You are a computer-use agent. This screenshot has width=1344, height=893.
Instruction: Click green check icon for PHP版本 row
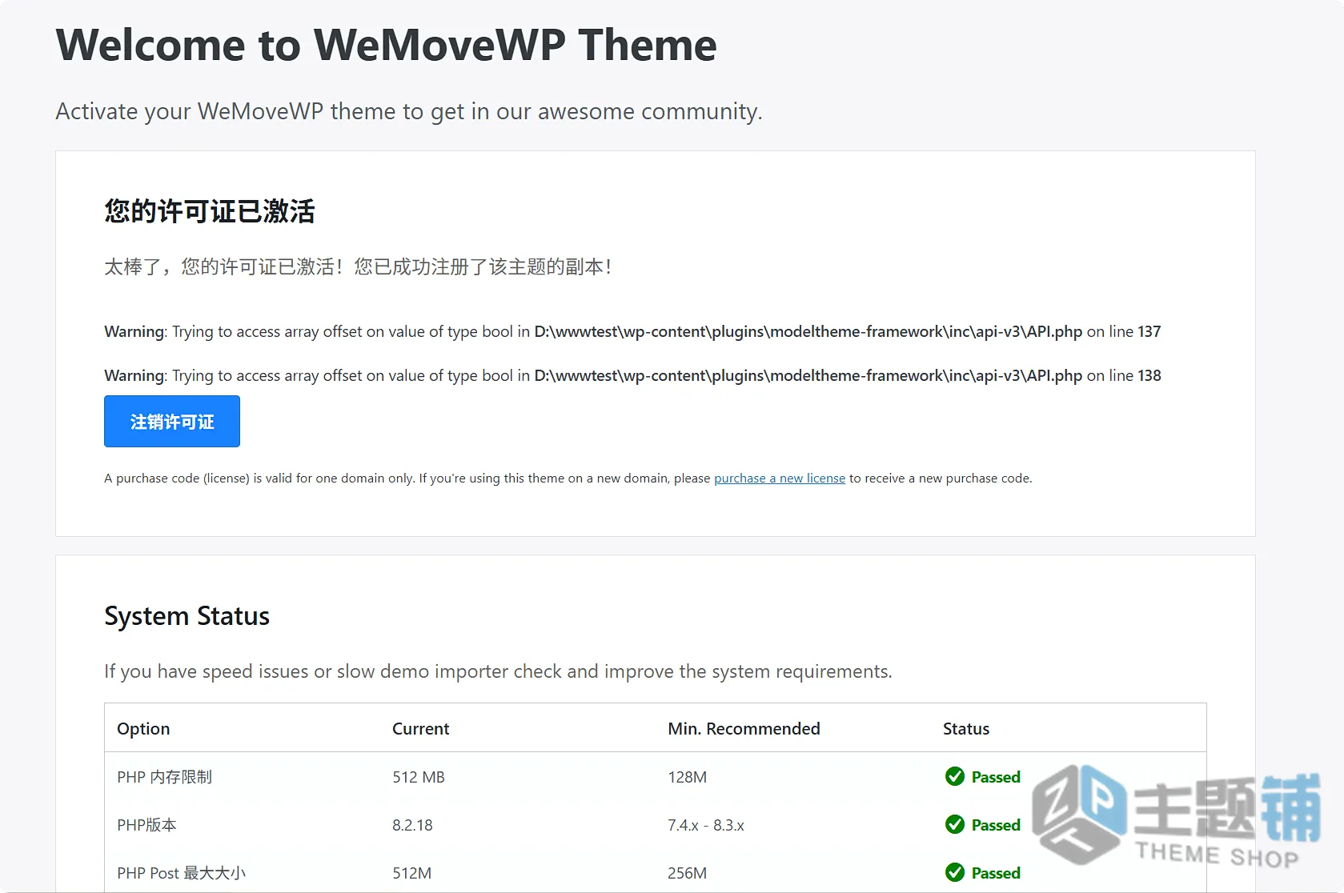pos(954,824)
